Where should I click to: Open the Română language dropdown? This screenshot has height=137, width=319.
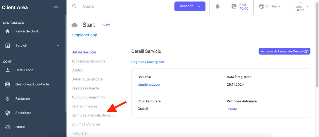pos(270,6)
